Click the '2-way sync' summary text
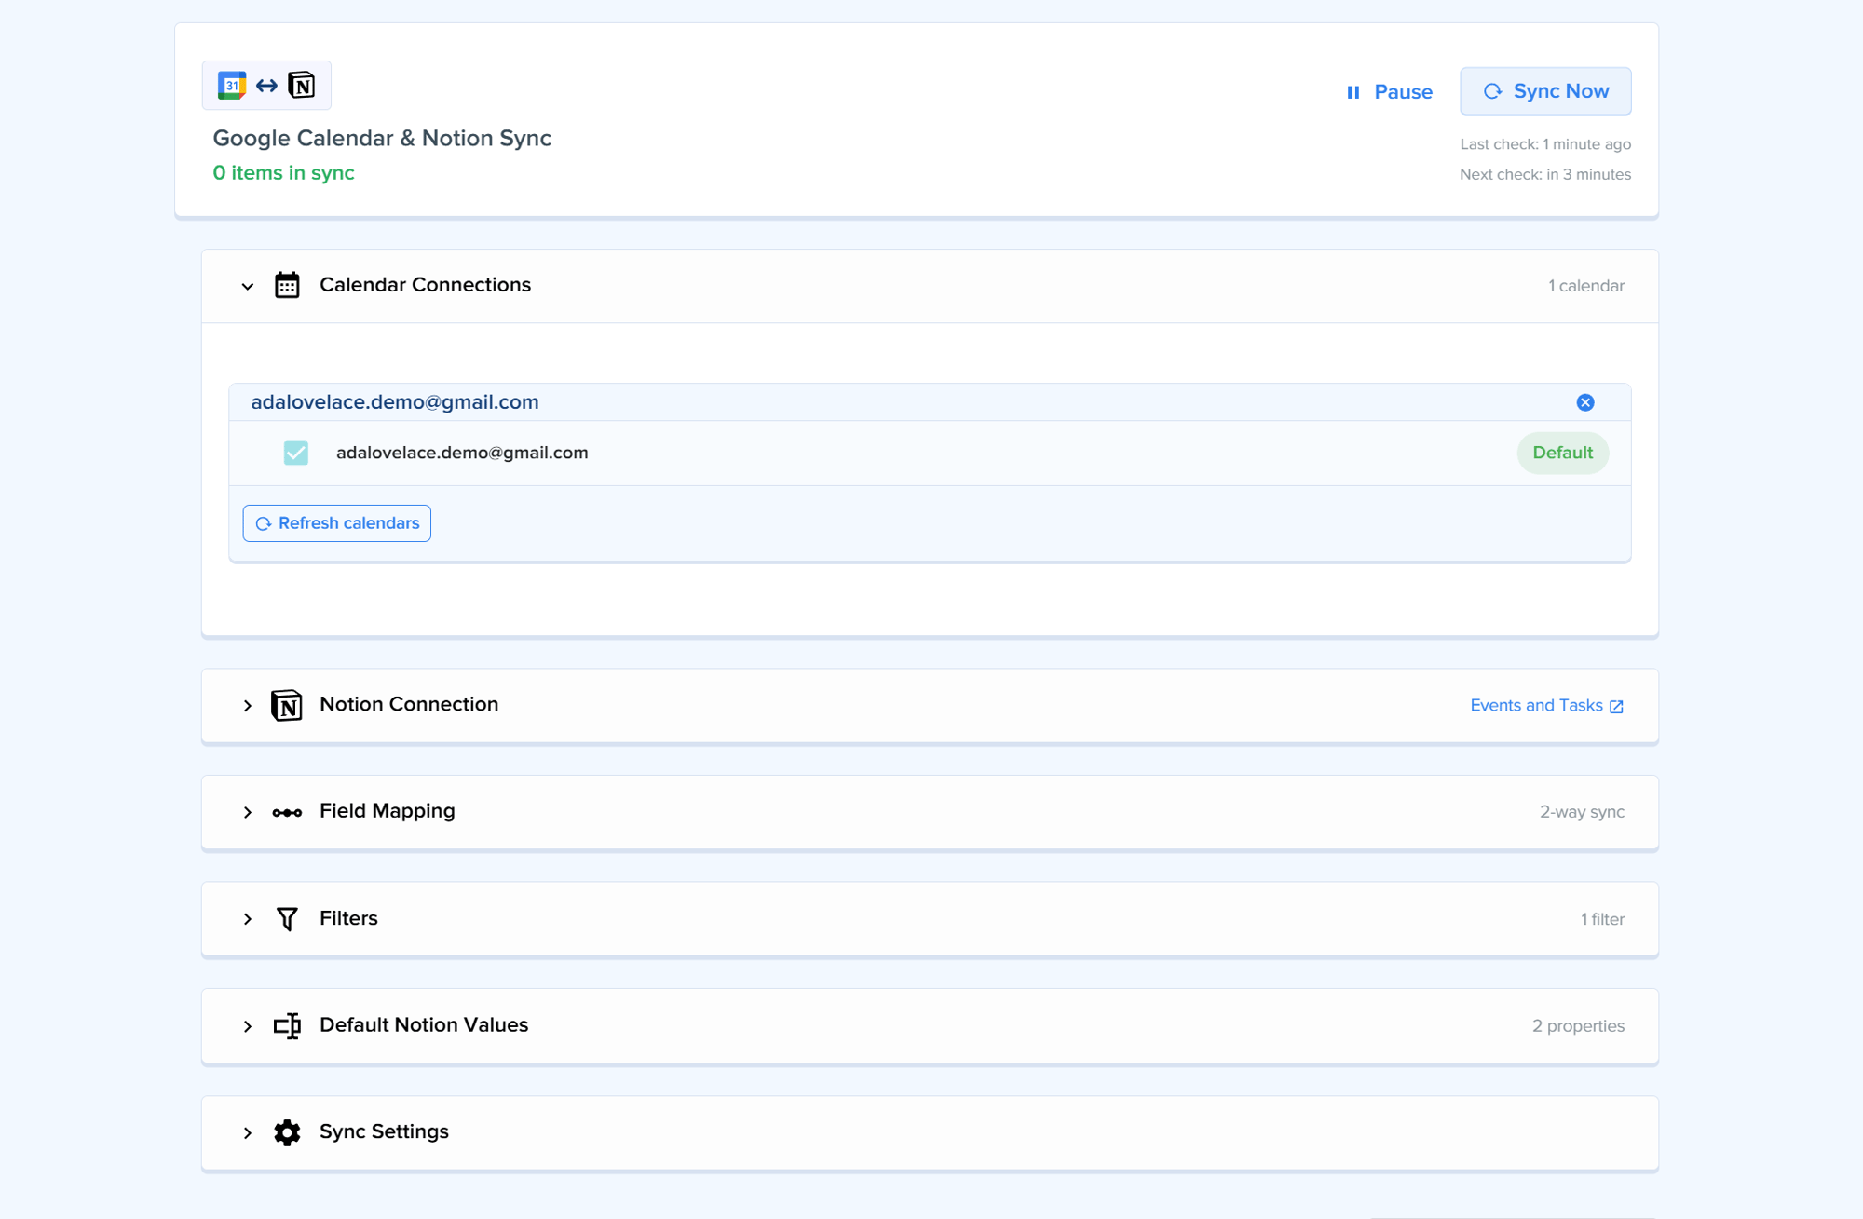 [x=1582, y=812]
